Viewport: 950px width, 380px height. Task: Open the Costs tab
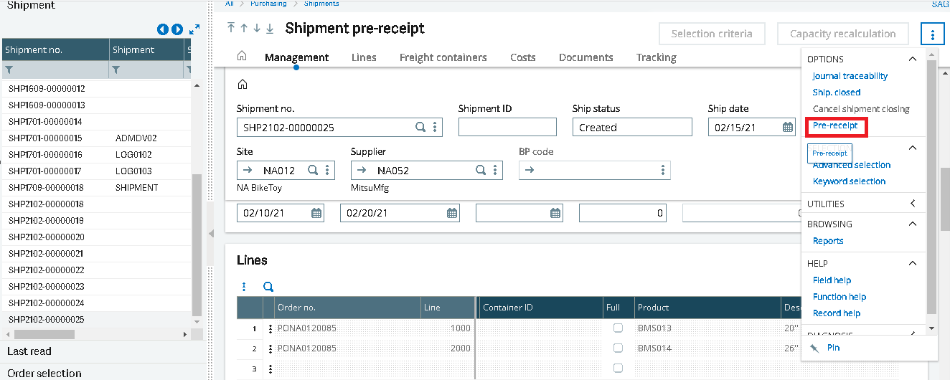coord(522,57)
